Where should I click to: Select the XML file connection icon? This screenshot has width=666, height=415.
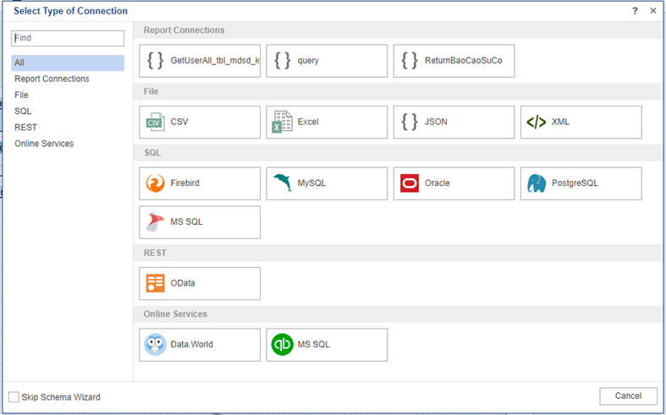536,122
